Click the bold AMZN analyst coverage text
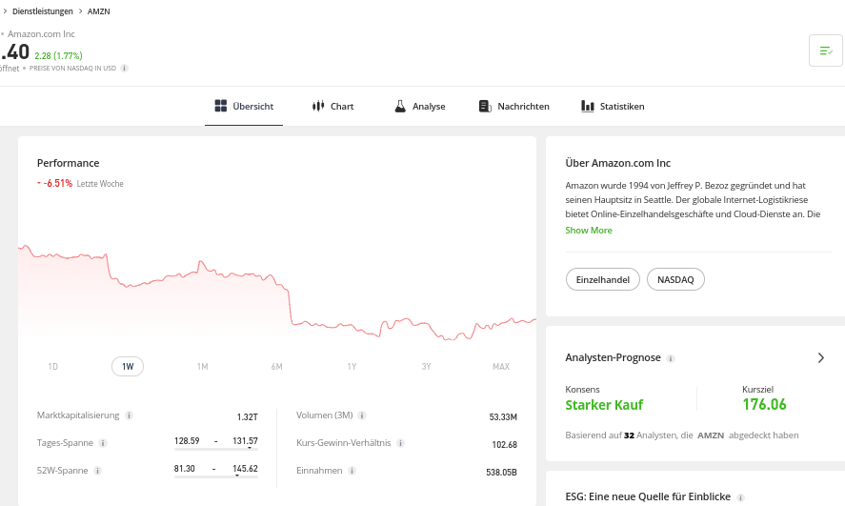The width and height of the screenshot is (845, 506). pyautogui.click(x=711, y=435)
